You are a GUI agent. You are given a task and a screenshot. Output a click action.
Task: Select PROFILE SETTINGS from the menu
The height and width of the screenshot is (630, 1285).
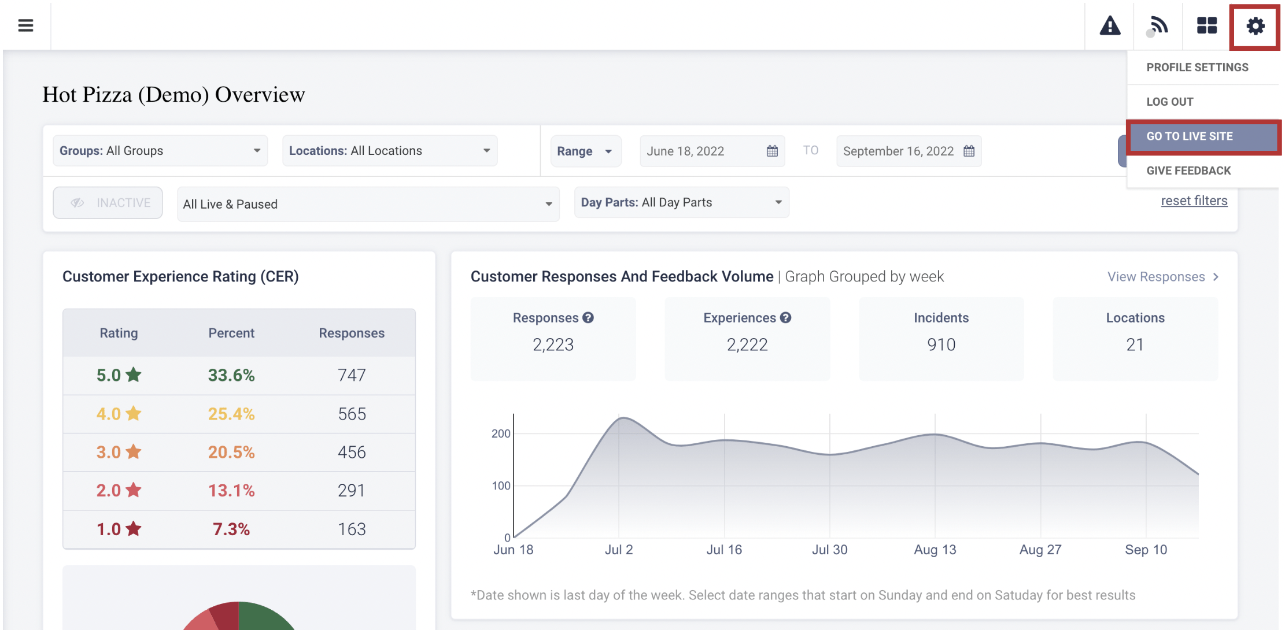(1197, 67)
